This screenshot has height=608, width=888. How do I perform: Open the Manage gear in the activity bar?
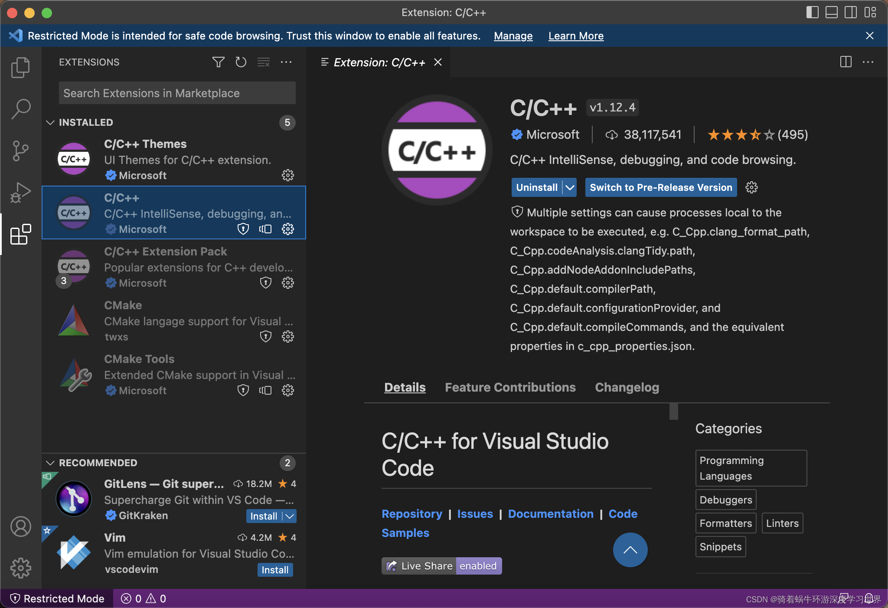20,568
